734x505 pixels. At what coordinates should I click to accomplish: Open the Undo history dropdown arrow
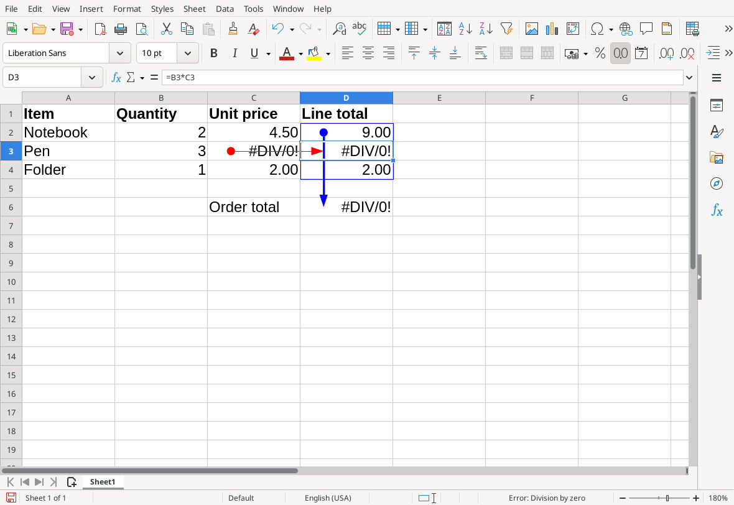click(x=292, y=29)
